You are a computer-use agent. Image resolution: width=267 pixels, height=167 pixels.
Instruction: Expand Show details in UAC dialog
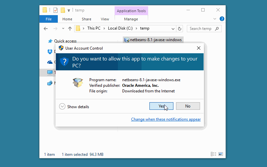tap(62, 107)
